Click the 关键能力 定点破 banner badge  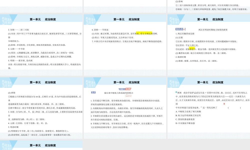tap(125, 89)
